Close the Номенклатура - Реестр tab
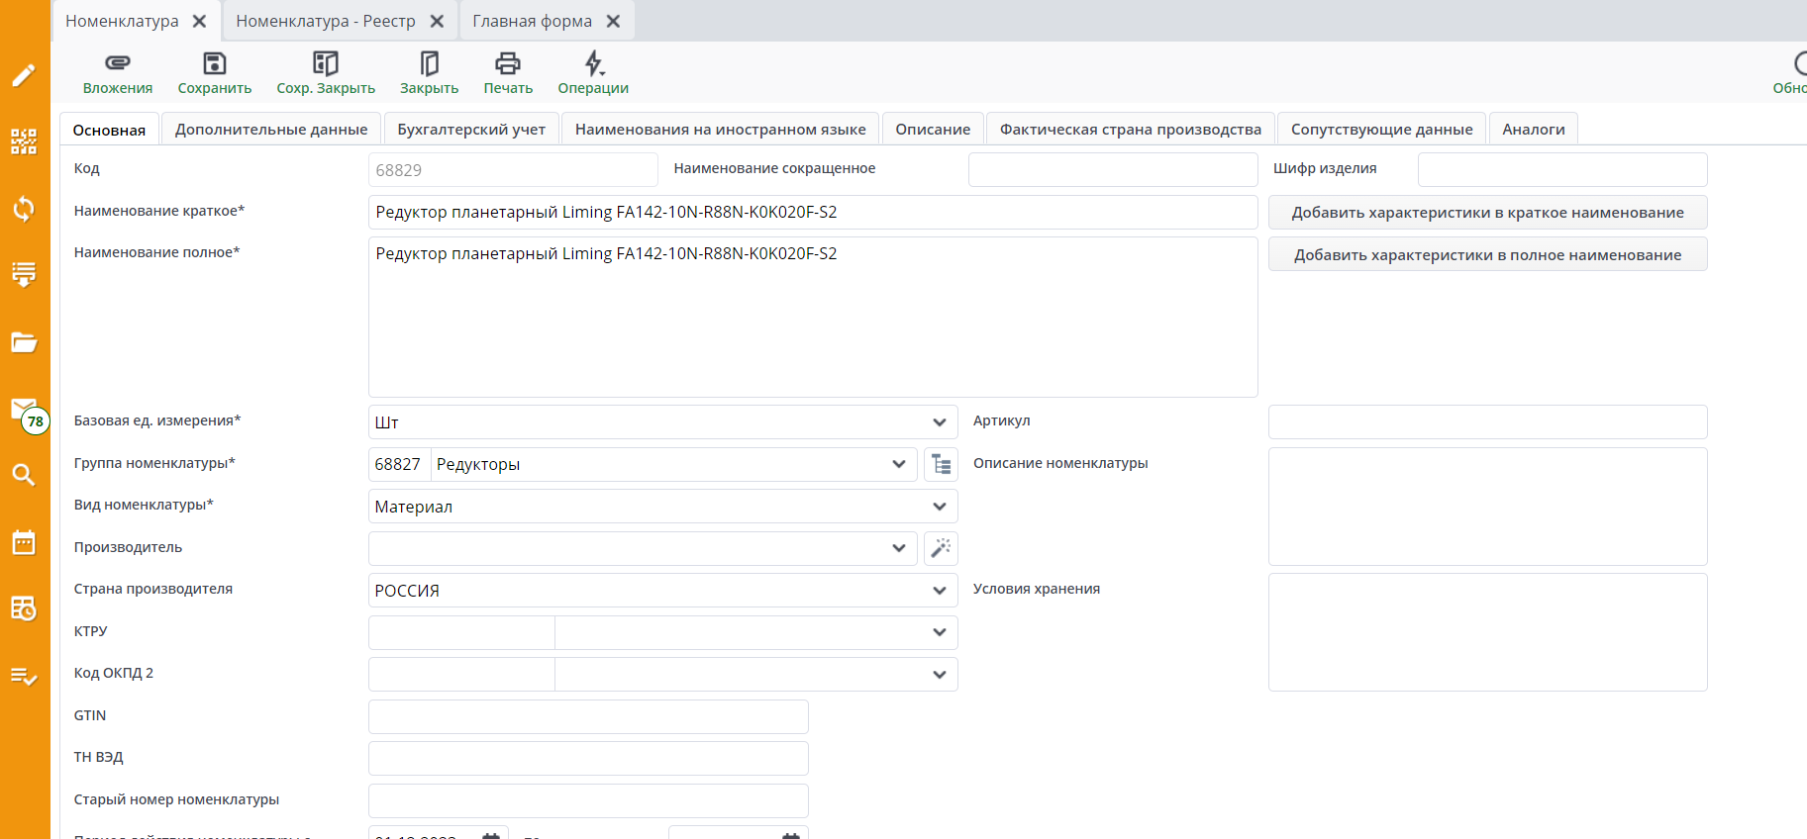 [x=437, y=21]
